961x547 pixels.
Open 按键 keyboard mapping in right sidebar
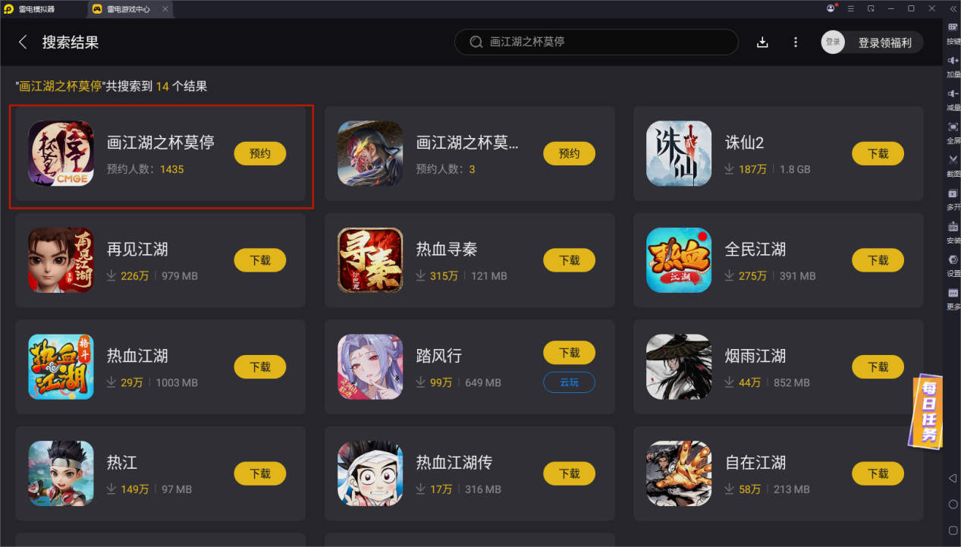[x=953, y=32]
